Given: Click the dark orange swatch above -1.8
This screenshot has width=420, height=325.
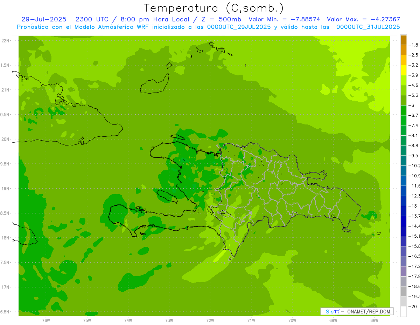Looking at the screenshot, I should (404, 40).
